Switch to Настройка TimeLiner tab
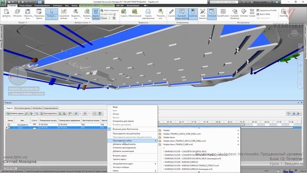The width and height of the screenshot is (307, 173). tap(37, 108)
